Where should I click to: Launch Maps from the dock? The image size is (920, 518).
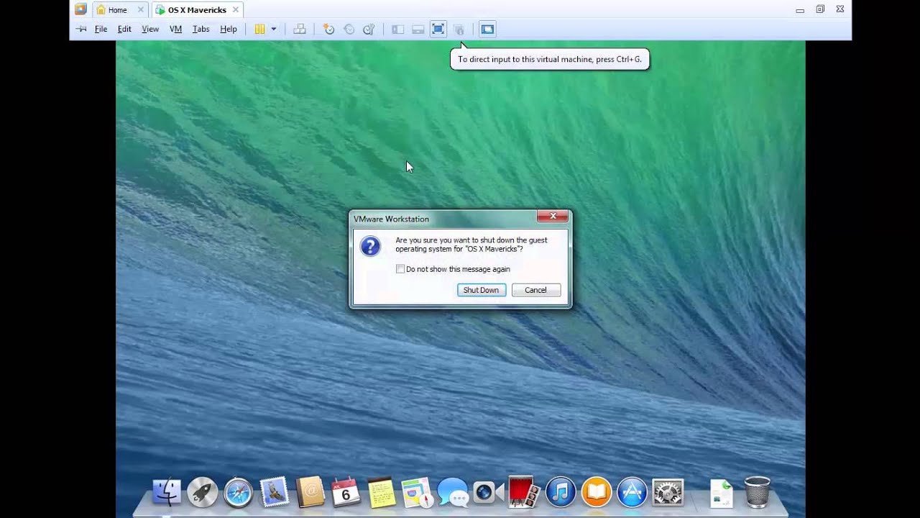click(x=417, y=492)
